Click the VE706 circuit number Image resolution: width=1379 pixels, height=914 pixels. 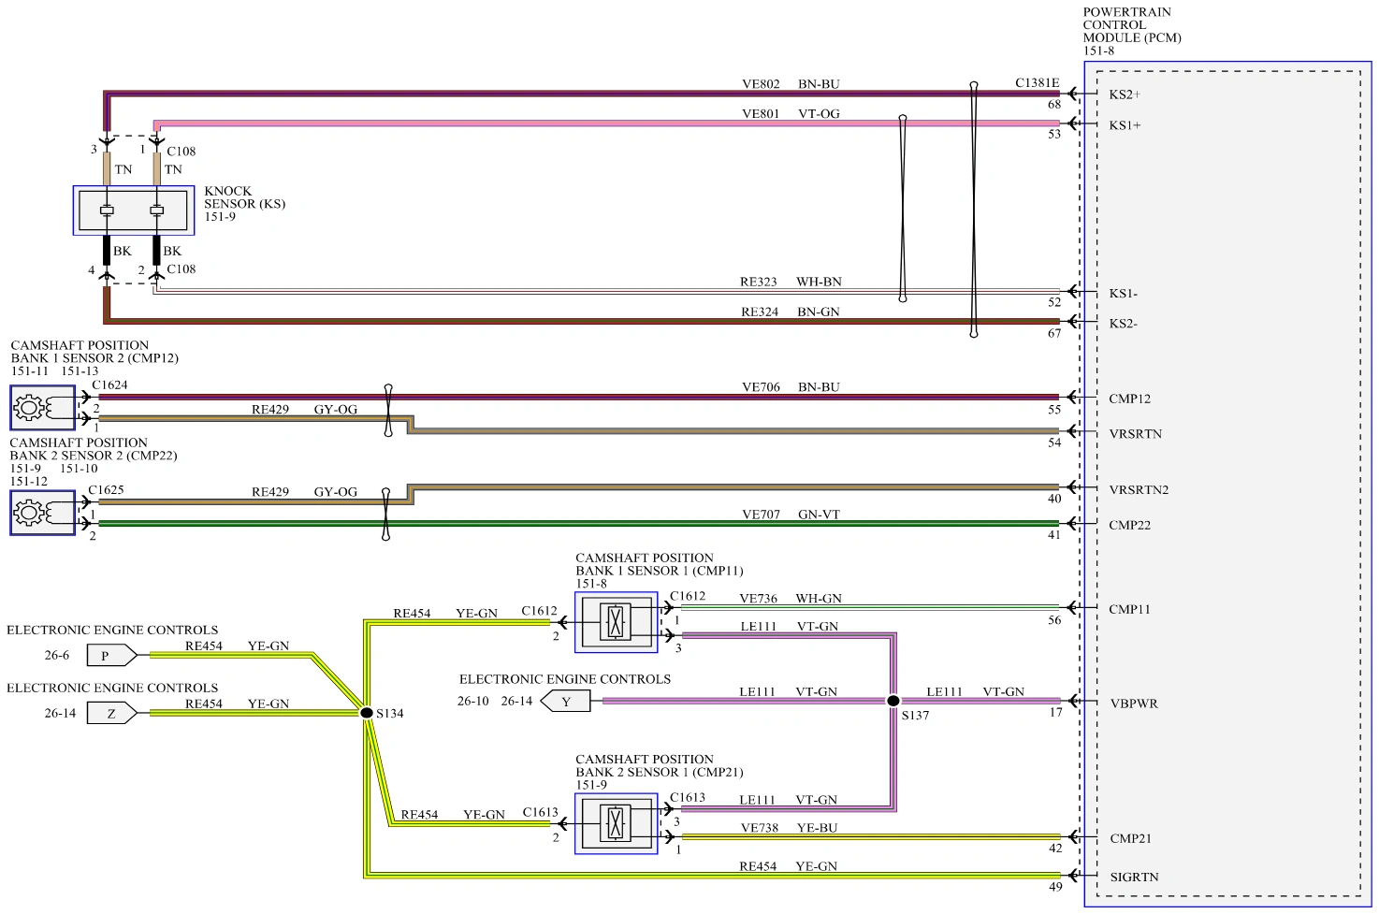[761, 387]
